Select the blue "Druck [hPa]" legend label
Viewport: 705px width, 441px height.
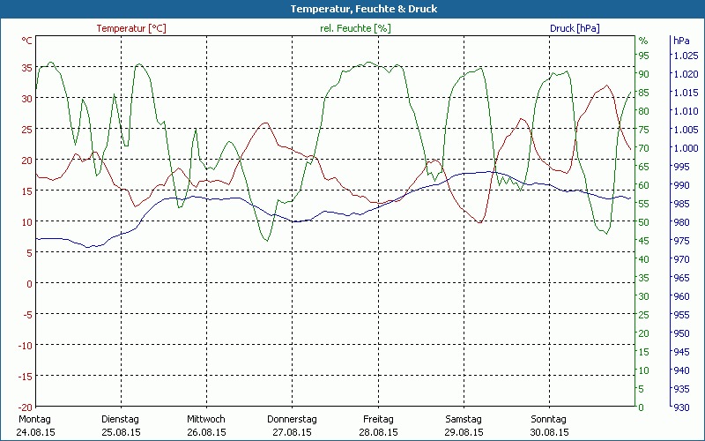coord(575,28)
